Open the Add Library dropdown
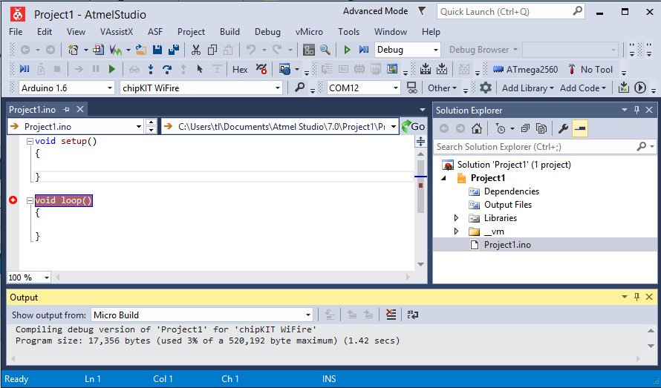The height and width of the screenshot is (388, 661). (x=527, y=88)
